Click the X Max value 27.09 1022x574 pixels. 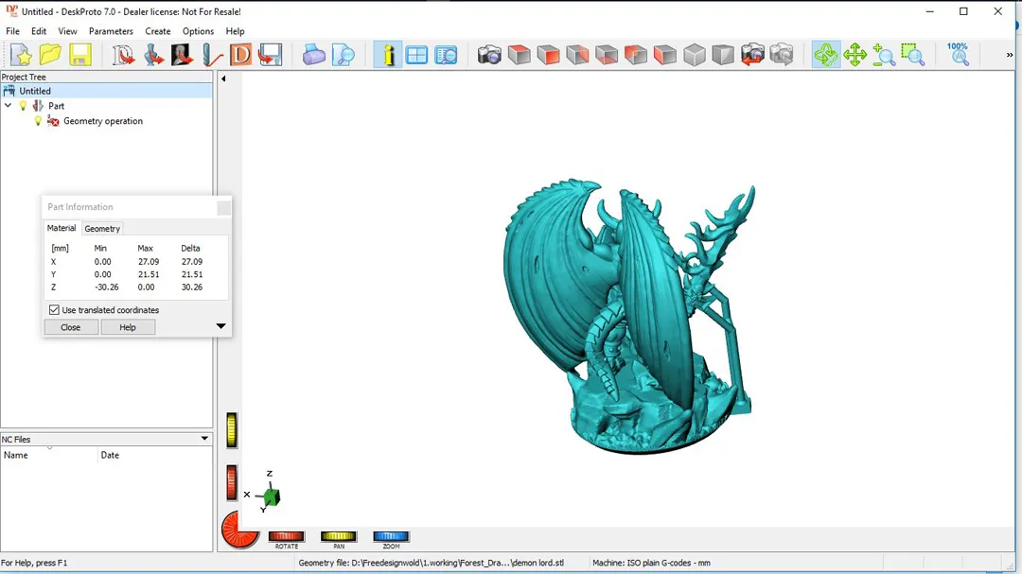click(x=149, y=261)
